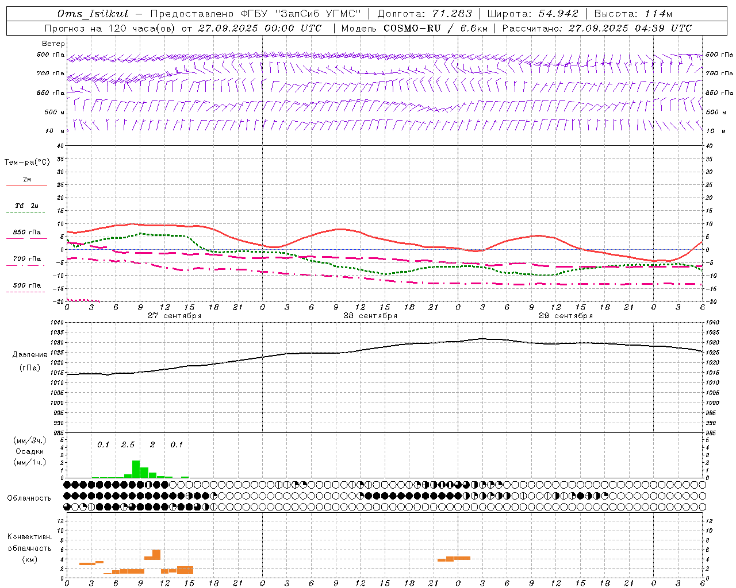Click the 'Облачность' cloud cover label

pyautogui.click(x=29, y=498)
